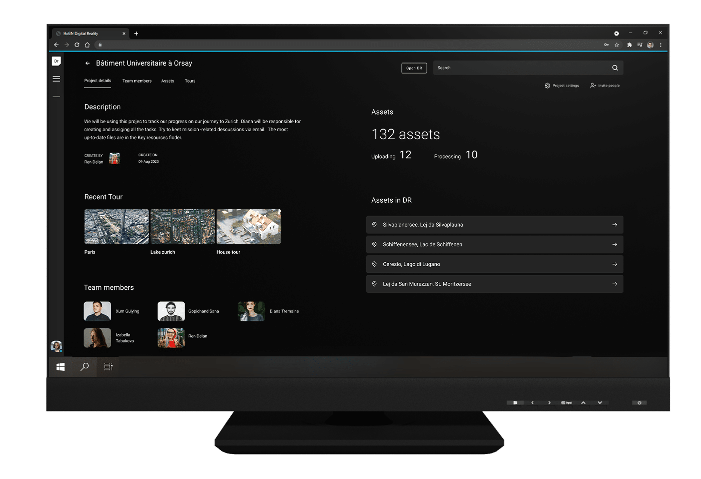Image resolution: width=701 pixels, height=479 pixels.
Task: Click the "Xum Guiying" name
Action: click(x=128, y=311)
